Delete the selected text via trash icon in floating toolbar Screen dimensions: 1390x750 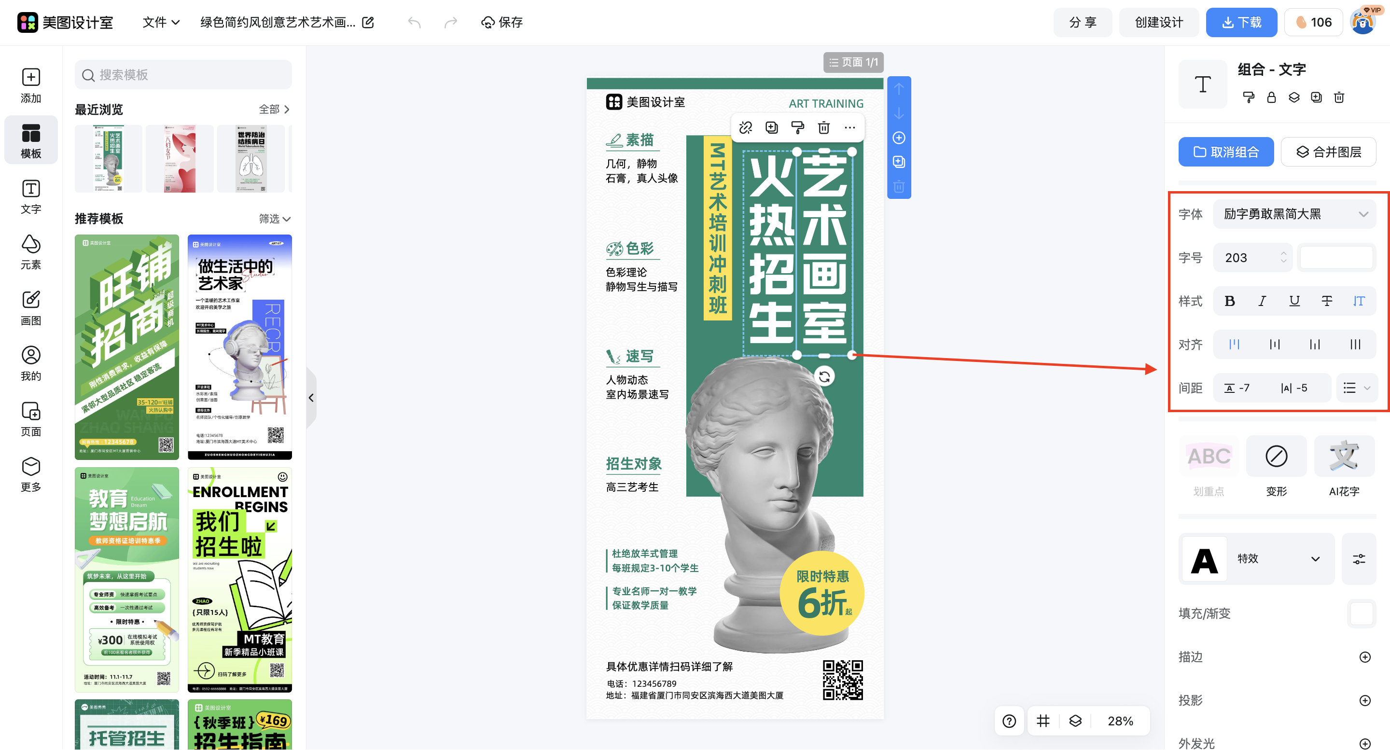(823, 127)
